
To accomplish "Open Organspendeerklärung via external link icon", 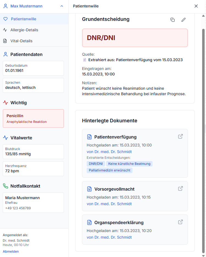I will pyautogui.click(x=180, y=222).
